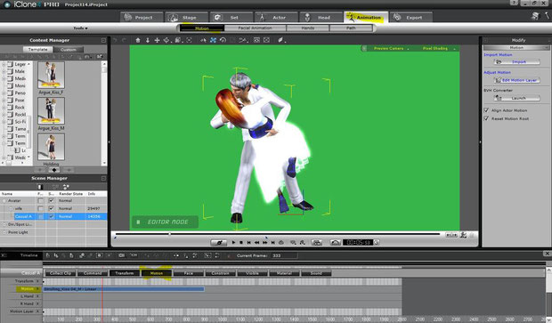Switch to the Export tab
The height and width of the screenshot is (323, 552).
(410, 17)
